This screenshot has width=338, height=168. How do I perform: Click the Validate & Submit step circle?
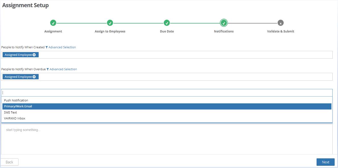[x=281, y=23]
